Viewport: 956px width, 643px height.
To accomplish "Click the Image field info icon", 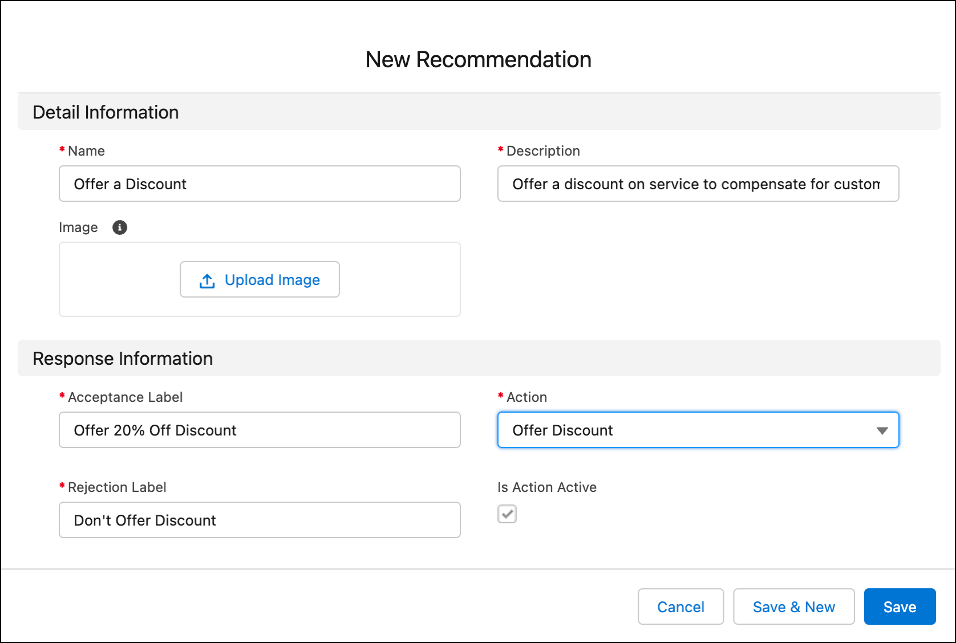I will pos(120,227).
